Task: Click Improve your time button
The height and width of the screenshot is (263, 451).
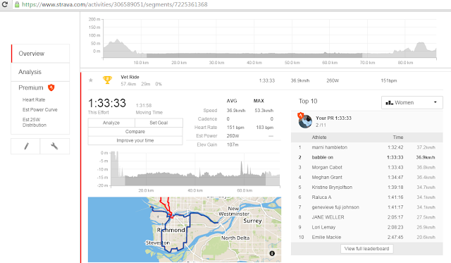Action: [135, 140]
